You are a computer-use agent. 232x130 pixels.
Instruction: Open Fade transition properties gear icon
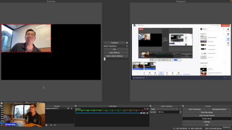(180, 109)
